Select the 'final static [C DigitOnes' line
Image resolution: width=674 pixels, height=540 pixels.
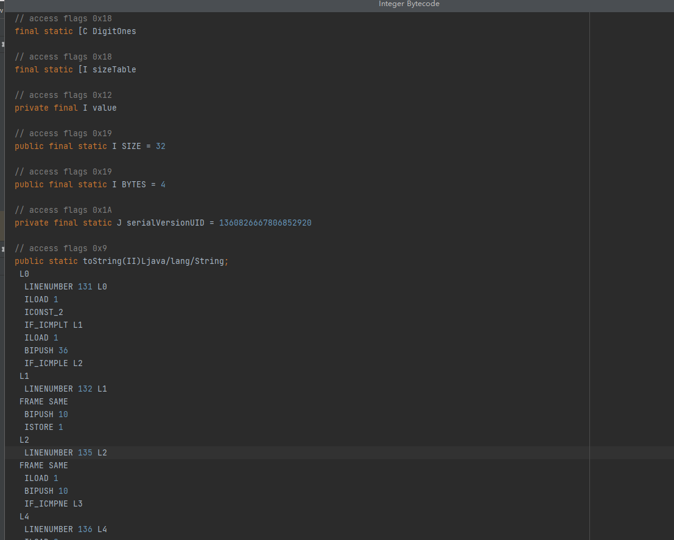click(75, 32)
